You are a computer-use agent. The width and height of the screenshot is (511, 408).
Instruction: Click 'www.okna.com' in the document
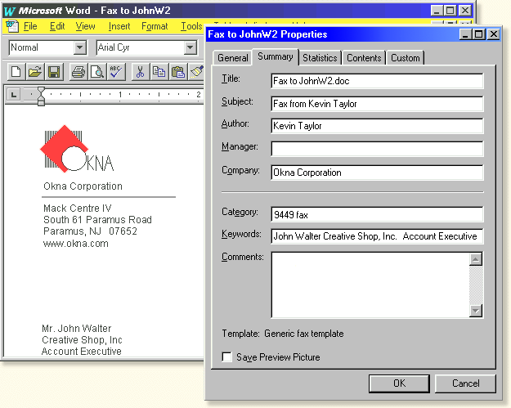pos(75,244)
